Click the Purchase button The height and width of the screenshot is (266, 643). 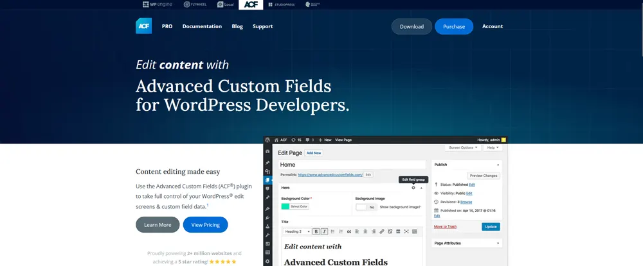click(x=454, y=26)
